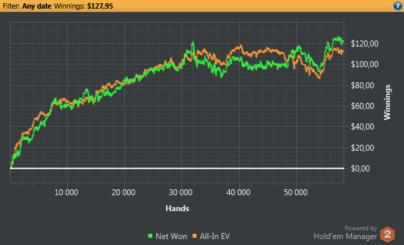
Task: Click the Powered by Hold'em Manager text
Action: pyautogui.click(x=346, y=232)
